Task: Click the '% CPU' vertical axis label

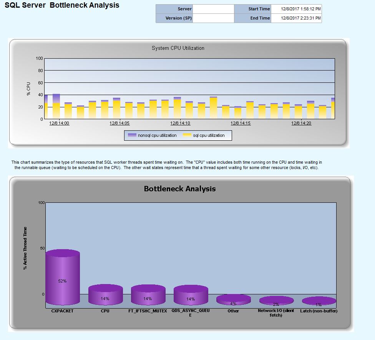Action: pyautogui.click(x=28, y=89)
